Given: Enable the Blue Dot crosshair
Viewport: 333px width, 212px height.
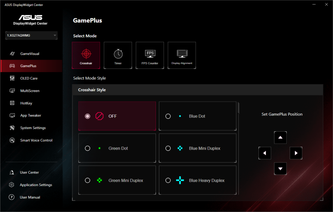Looking at the screenshot, I should coord(168,116).
